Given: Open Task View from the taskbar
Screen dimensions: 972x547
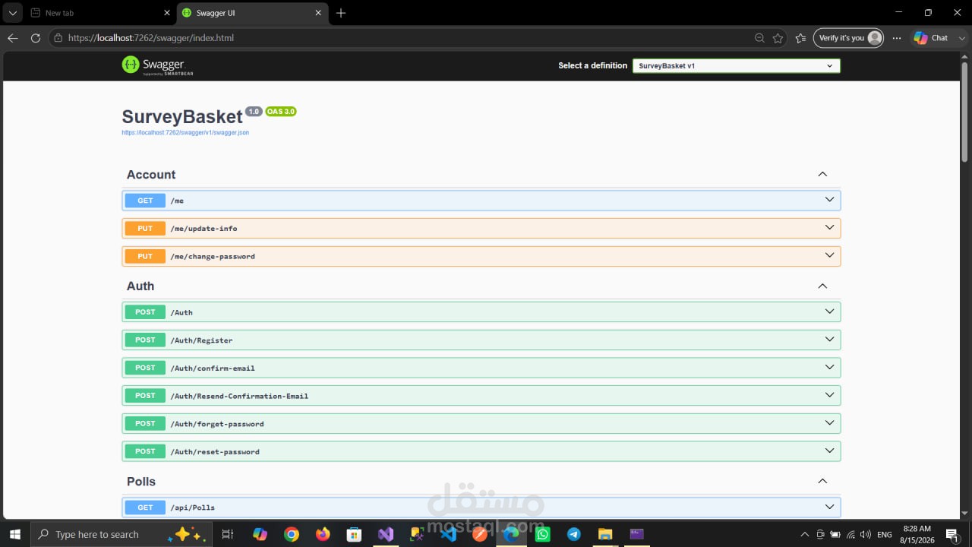Looking at the screenshot, I should pyautogui.click(x=227, y=534).
